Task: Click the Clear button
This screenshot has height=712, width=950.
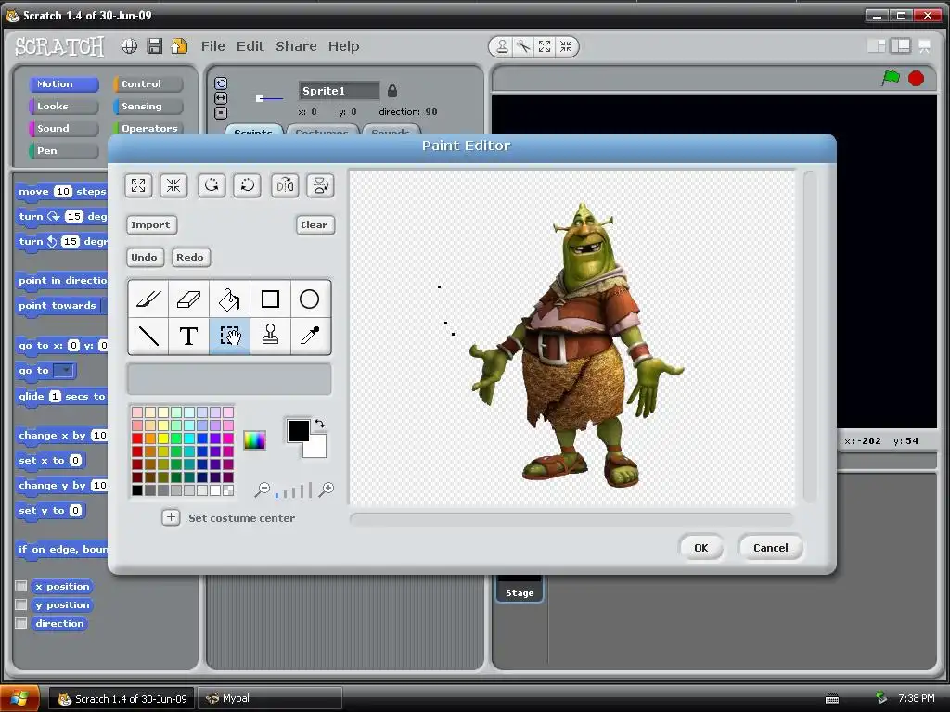Action: (x=315, y=224)
